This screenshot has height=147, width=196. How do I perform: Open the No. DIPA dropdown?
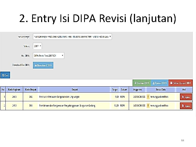[x=48, y=56]
